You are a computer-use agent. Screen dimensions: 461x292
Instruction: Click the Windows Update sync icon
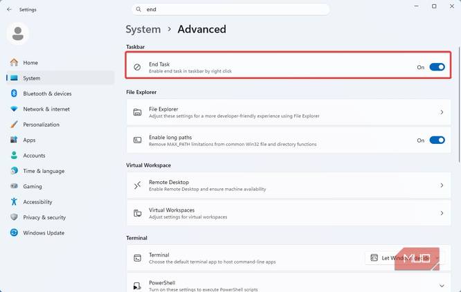pos(14,232)
